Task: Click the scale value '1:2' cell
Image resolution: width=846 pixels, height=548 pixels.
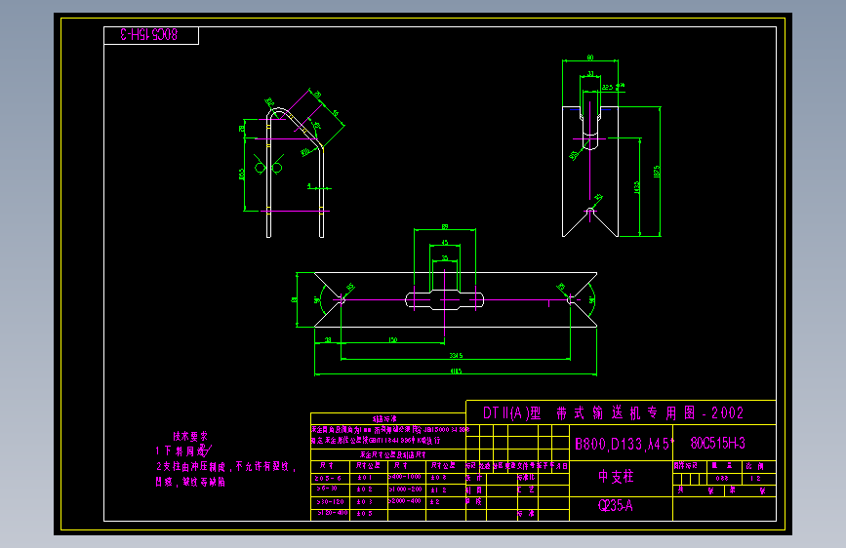Action: coord(758,479)
